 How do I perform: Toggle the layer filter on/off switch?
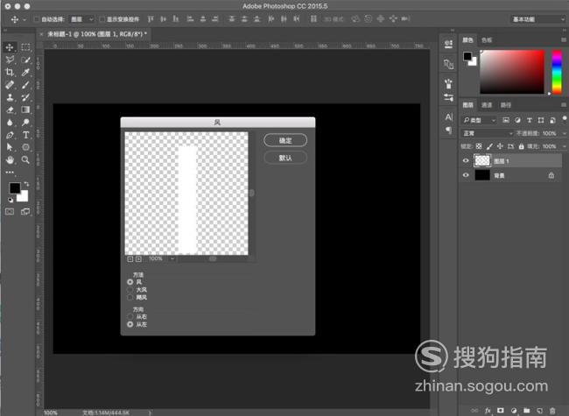coord(565,119)
